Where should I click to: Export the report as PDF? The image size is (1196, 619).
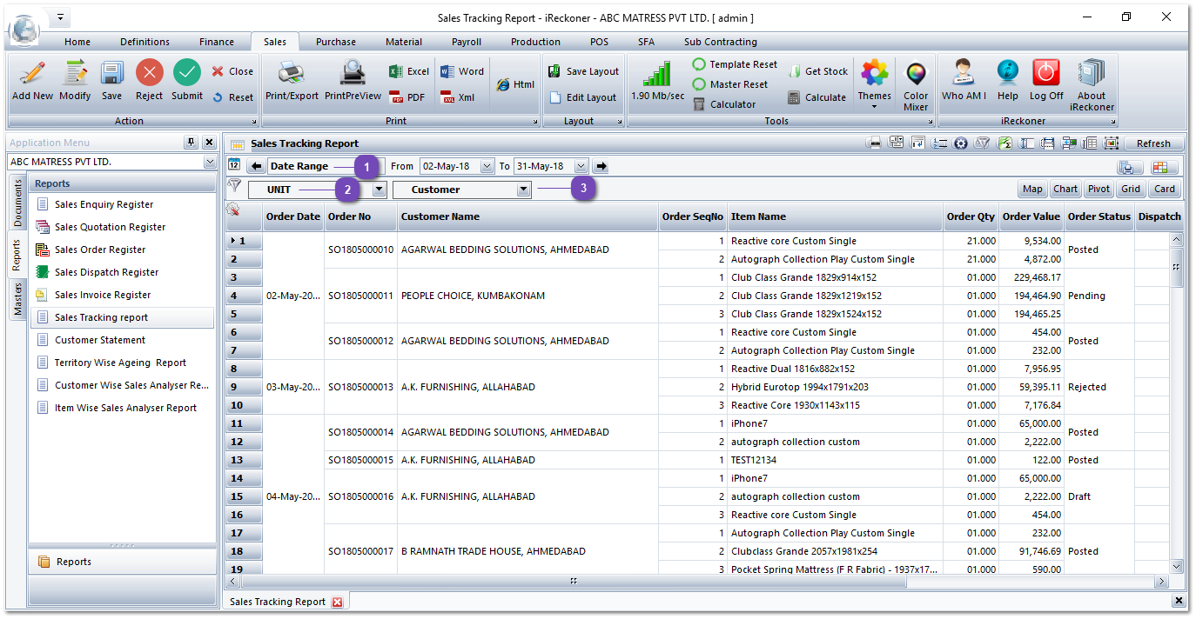407,97
